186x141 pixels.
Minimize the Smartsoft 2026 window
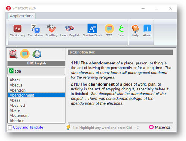(143, 8)
